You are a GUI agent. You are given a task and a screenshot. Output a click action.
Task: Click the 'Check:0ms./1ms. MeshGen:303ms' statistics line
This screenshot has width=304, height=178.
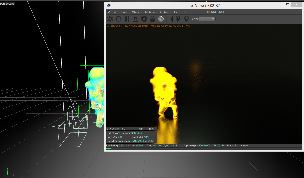(148, 26)
